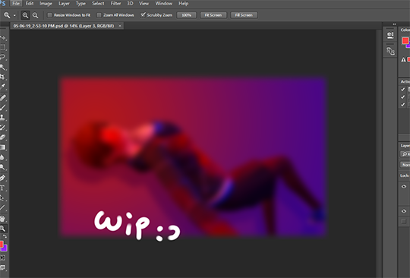The width and height of the screenshot is (410, 278).
Task: Select the Eraser tool
Action: (x=2, y=137)
